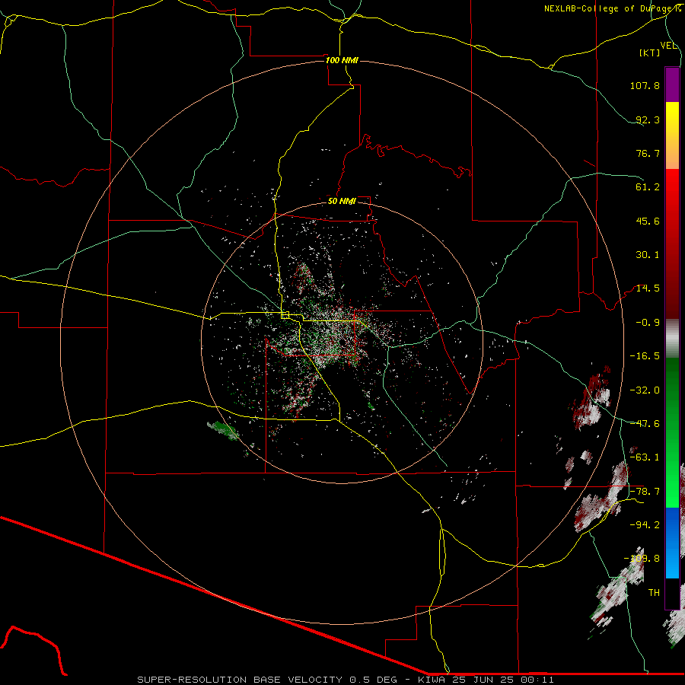This screenshot has height=685, width=685.
Task: Click the 14.5 velocity scale value
Action: [x=648, y=288]
